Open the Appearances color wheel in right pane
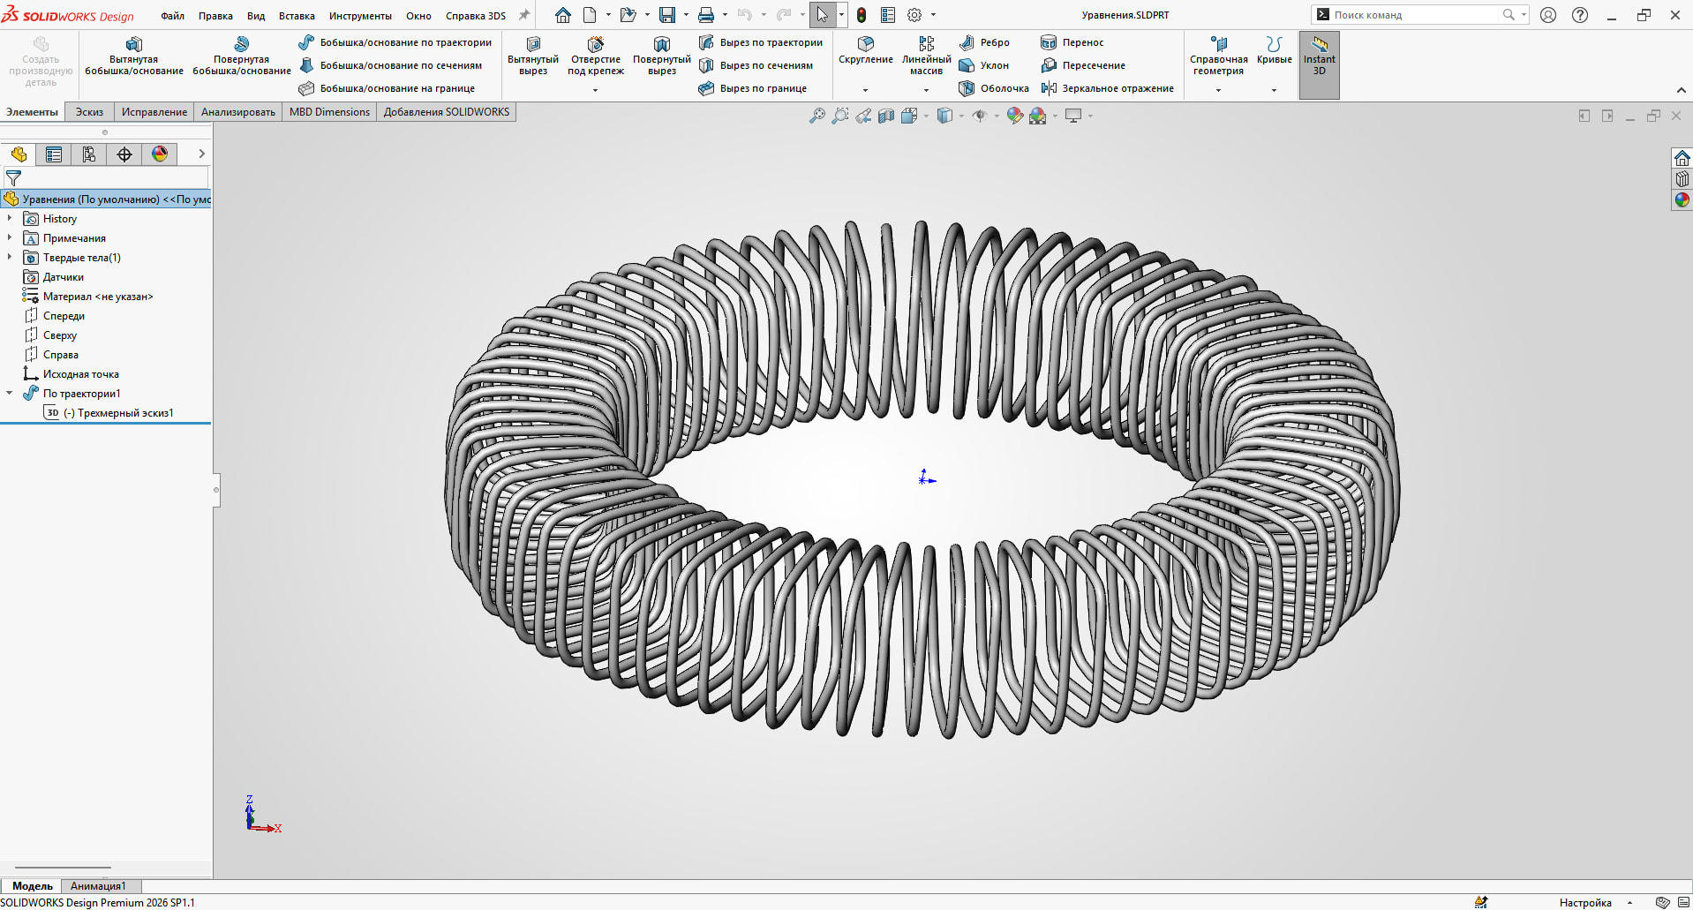The image size is (1693, 910). pyautogui.click(x=1682, y=200)
